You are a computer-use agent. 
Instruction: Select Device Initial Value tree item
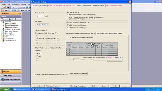(x=10, y=41)
